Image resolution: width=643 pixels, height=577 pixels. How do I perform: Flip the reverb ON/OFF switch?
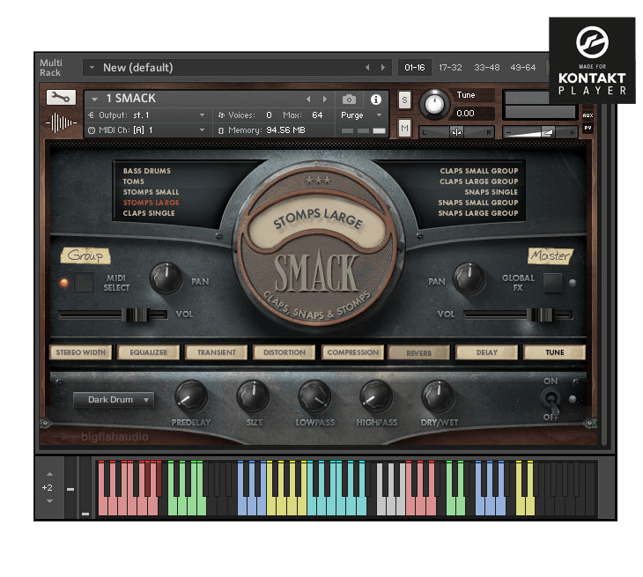click(551, 399)
